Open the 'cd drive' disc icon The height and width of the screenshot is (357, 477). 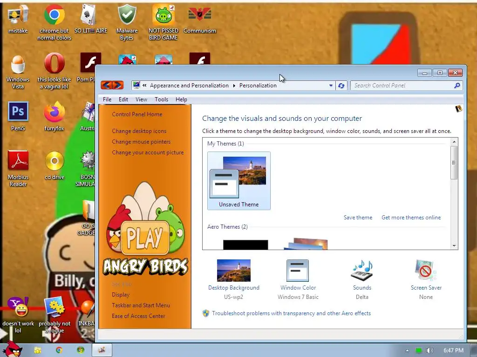pyautogui.click(x=55, y=165)
